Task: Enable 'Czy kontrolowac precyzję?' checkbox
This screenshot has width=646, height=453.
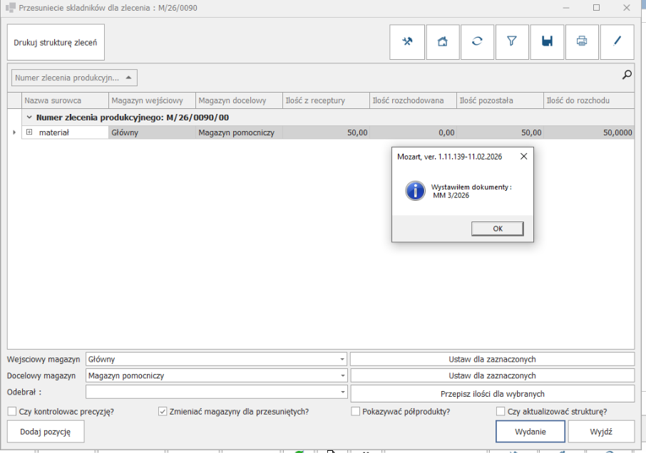Action: pyautogui.click(x=13, y=411)
